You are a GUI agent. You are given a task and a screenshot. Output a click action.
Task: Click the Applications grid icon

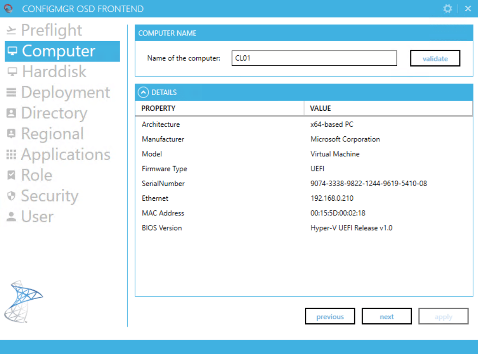point(11,155)
